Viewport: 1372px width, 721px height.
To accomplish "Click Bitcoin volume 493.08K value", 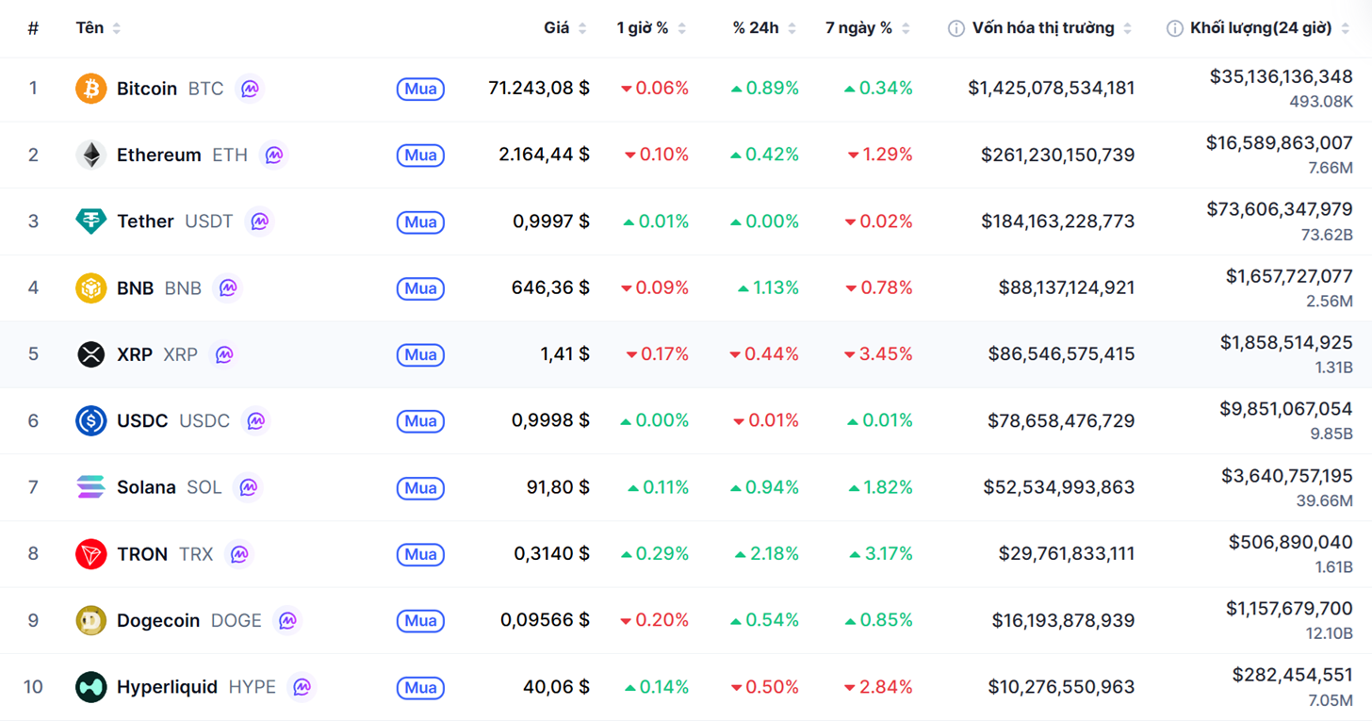I will [x=1321, y=102].
